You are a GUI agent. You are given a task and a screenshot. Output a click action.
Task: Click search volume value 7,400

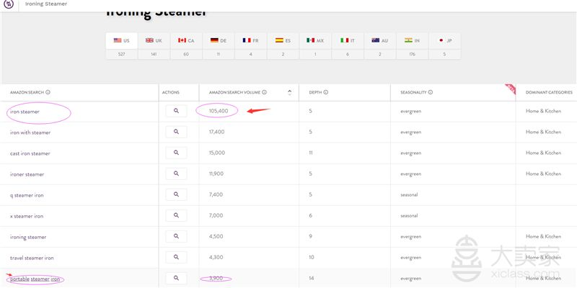click(216, 194)
